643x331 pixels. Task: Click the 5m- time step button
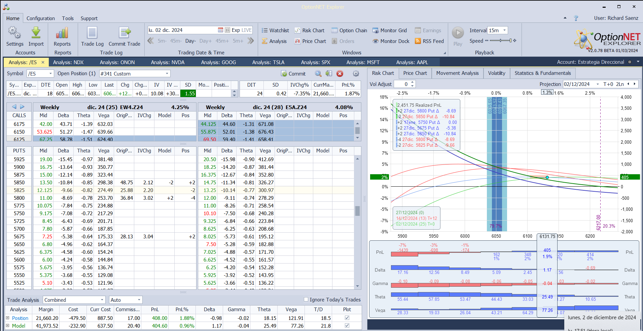[162, 41]
